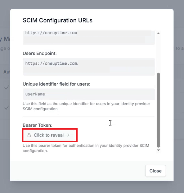
Task: Click the scrollbar up arrow in the dialog
Action: [x=158, y=33]
